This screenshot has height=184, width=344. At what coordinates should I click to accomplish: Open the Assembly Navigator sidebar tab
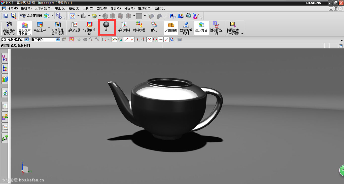(x=5, y=58)
